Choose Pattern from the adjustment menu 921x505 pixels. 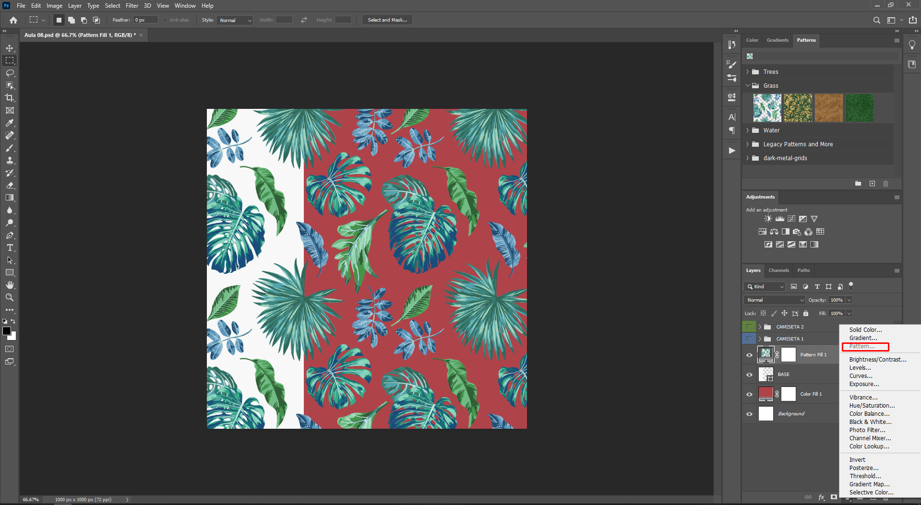pyautogui.click(x=861, y=346)
